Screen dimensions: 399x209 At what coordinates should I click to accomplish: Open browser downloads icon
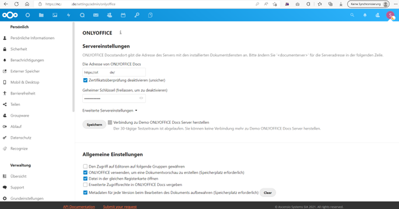click(x=341, y=4)
